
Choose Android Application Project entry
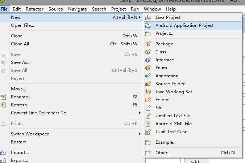tap(193, 25)
